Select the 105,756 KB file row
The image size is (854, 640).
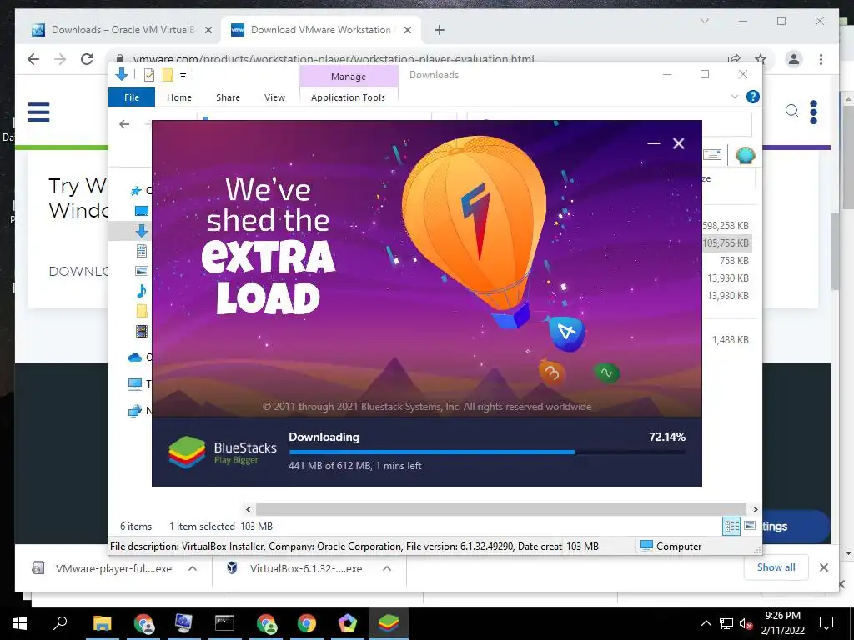click(x=726, y=242)
